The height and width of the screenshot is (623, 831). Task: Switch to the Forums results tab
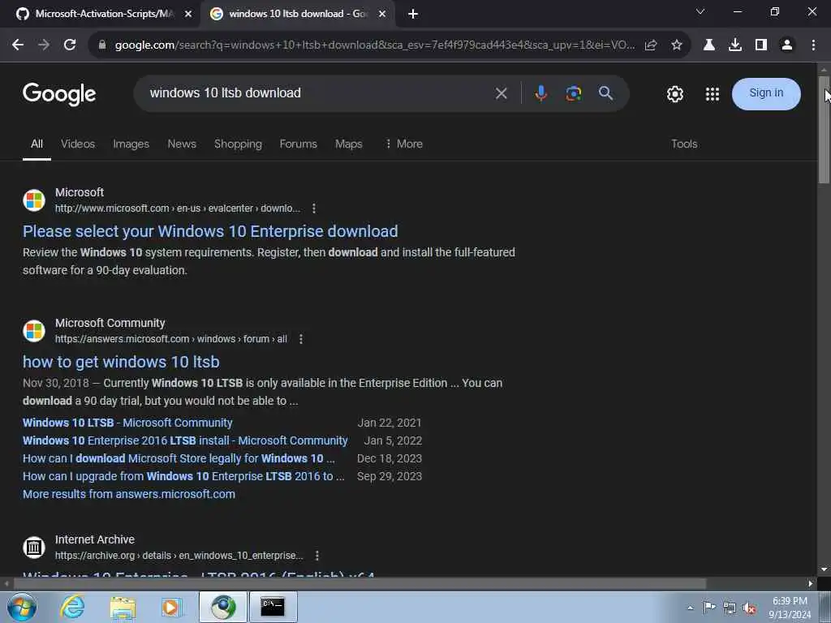(299, 144)
